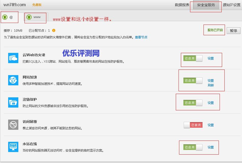The height and width of the screenshot is (163, 242).
Task: Toggle off 盗链保护 protection switch
Action: [x=193, y=103]
